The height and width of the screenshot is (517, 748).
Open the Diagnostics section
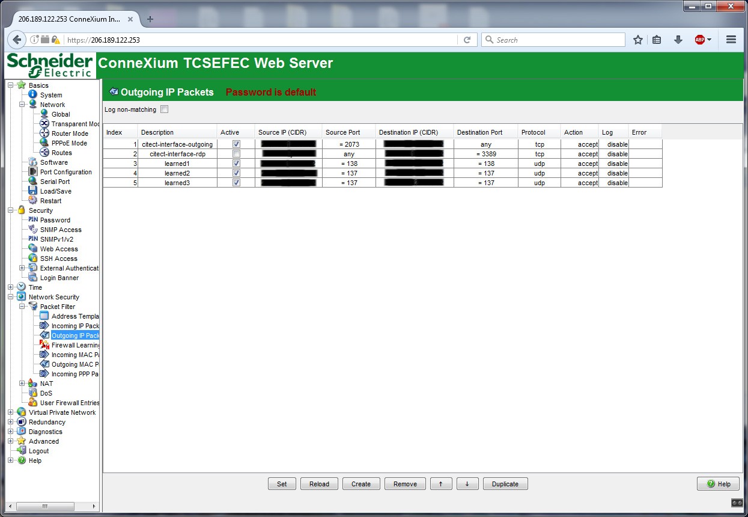[x=46, y=432]
